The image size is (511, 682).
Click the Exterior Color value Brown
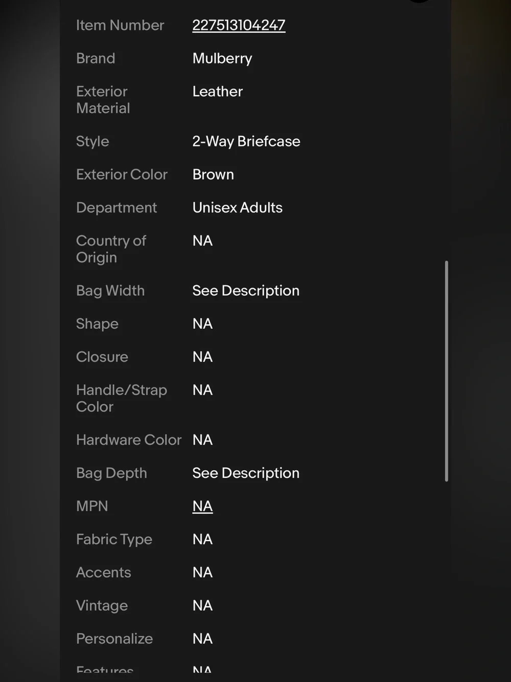tap(213, 174)
